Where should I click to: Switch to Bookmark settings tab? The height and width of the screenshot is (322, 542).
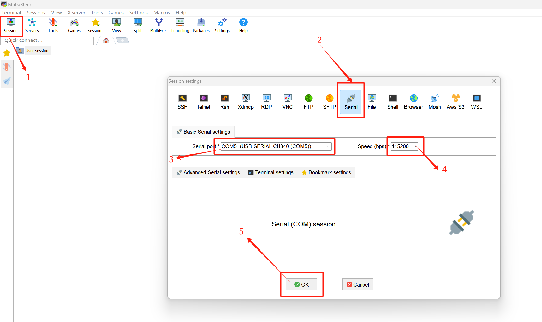click(326, 172)
